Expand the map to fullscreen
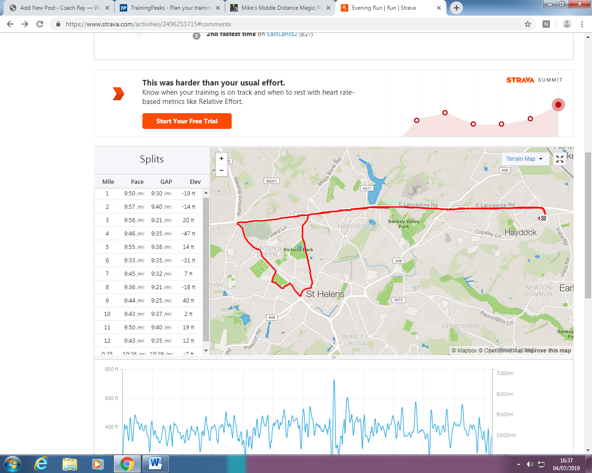The height and width of the screenshot is (473, 592). click(560, 159)
